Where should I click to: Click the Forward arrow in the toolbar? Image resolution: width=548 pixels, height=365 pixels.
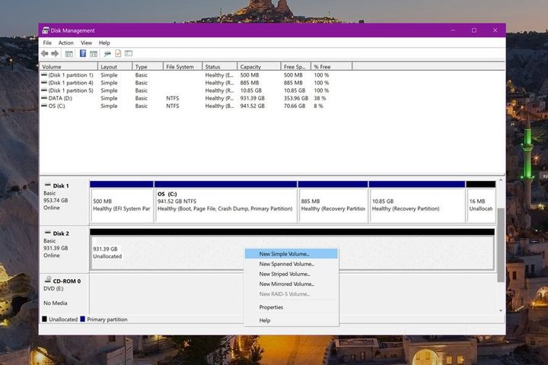55,54
